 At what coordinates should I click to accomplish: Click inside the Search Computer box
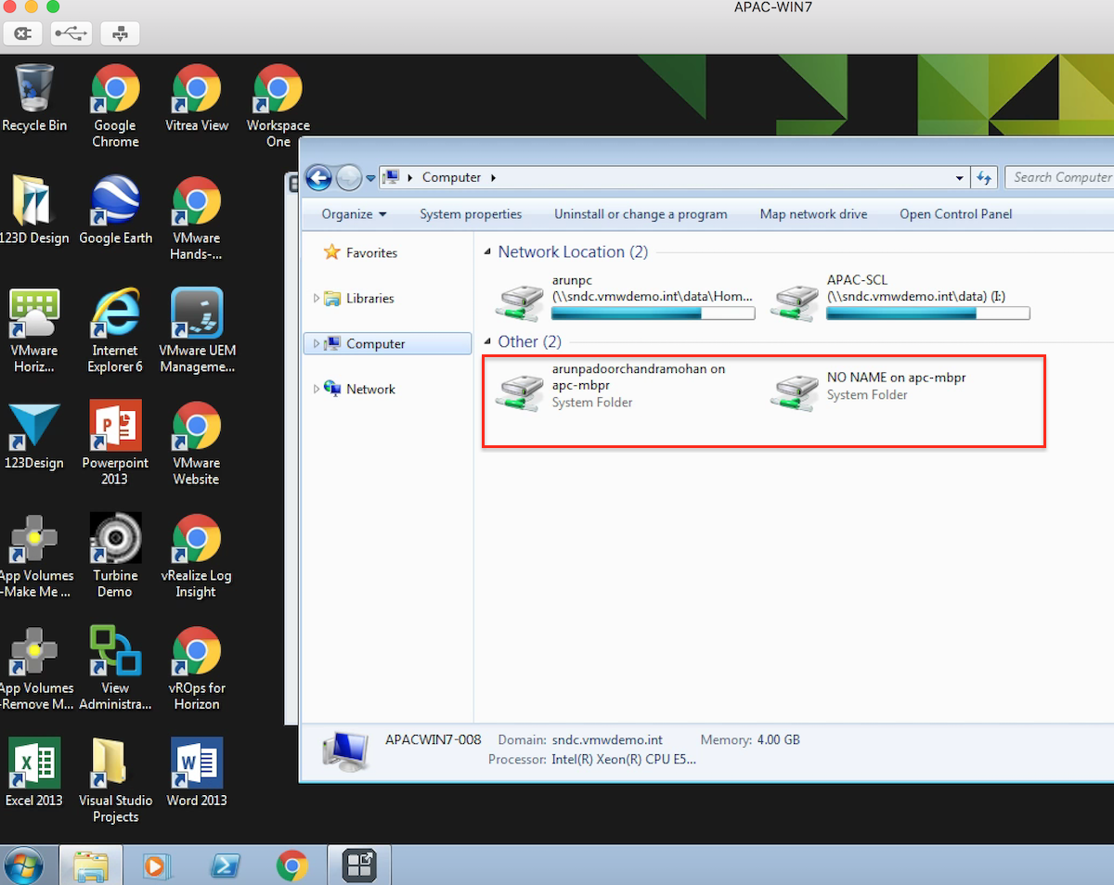(x=1063, y=176)
